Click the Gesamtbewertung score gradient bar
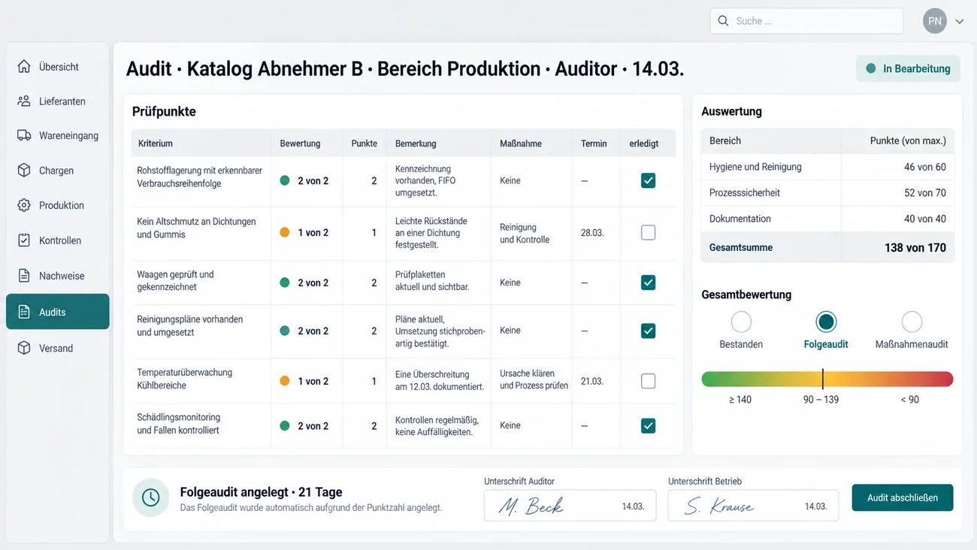The height and width of the screenshot is (550, 977). [x=827, y=379]
